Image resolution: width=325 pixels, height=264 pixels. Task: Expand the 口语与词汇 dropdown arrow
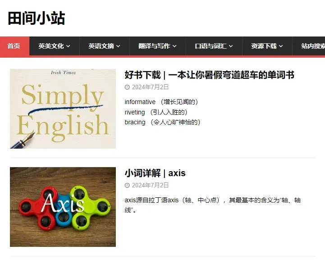tap(231, 46)
